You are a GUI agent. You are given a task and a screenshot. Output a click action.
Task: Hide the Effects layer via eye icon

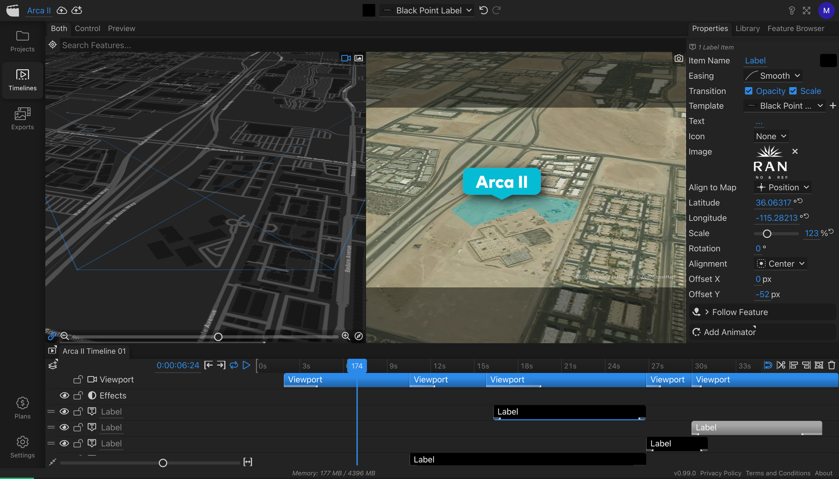coord(64,396)
